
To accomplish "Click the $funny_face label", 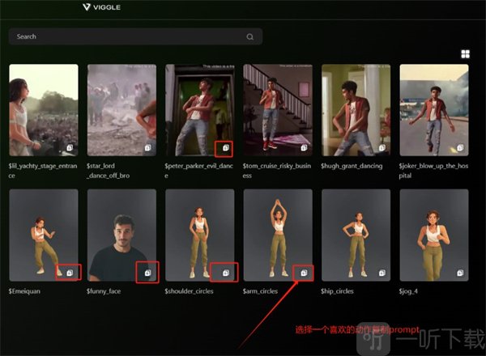I will [104, 291].
